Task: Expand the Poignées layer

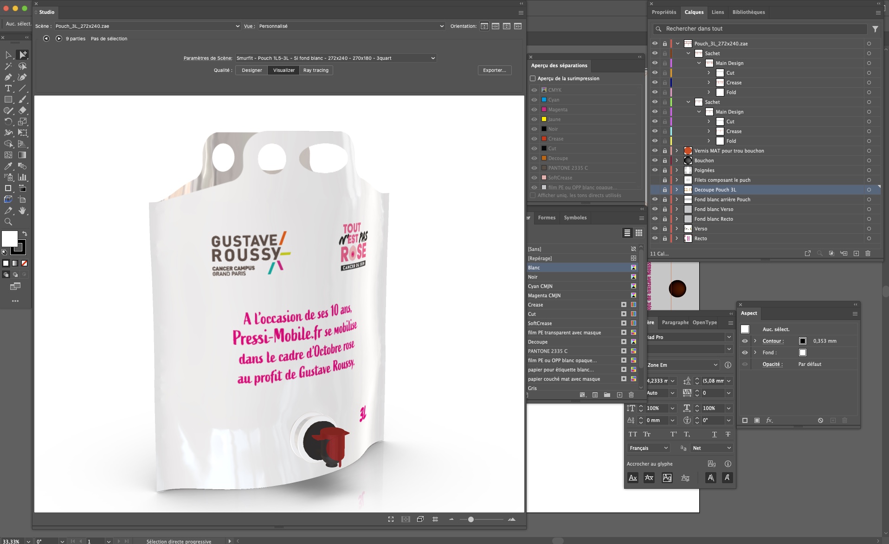Action: (x=677, y=170)
